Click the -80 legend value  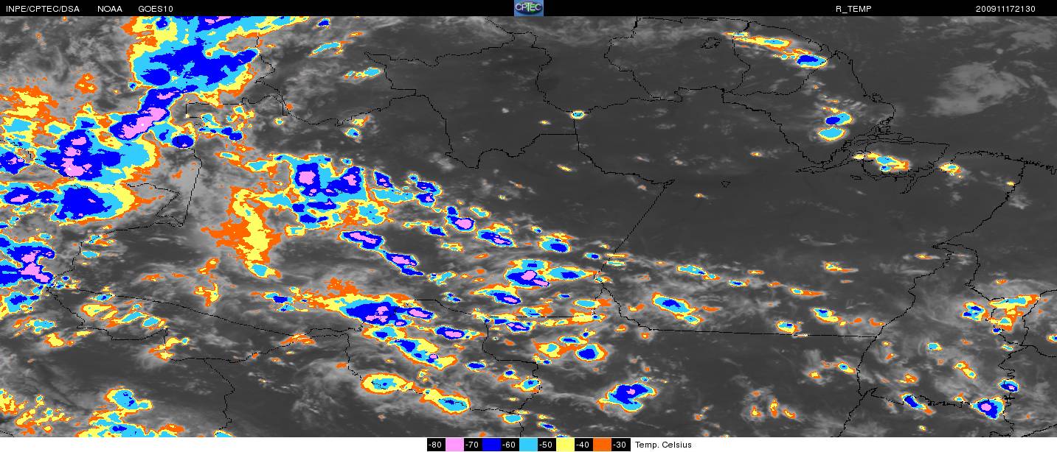[435, 445]
